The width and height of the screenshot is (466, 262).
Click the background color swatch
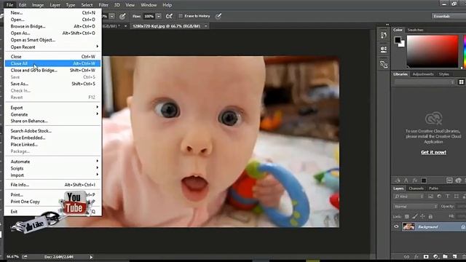point(402,44)
